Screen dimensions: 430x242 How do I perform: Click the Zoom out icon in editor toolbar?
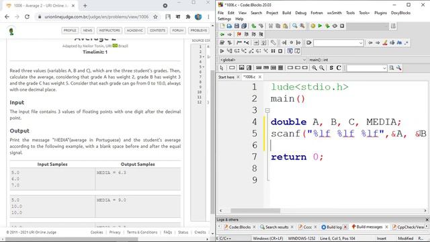(321, 68)
